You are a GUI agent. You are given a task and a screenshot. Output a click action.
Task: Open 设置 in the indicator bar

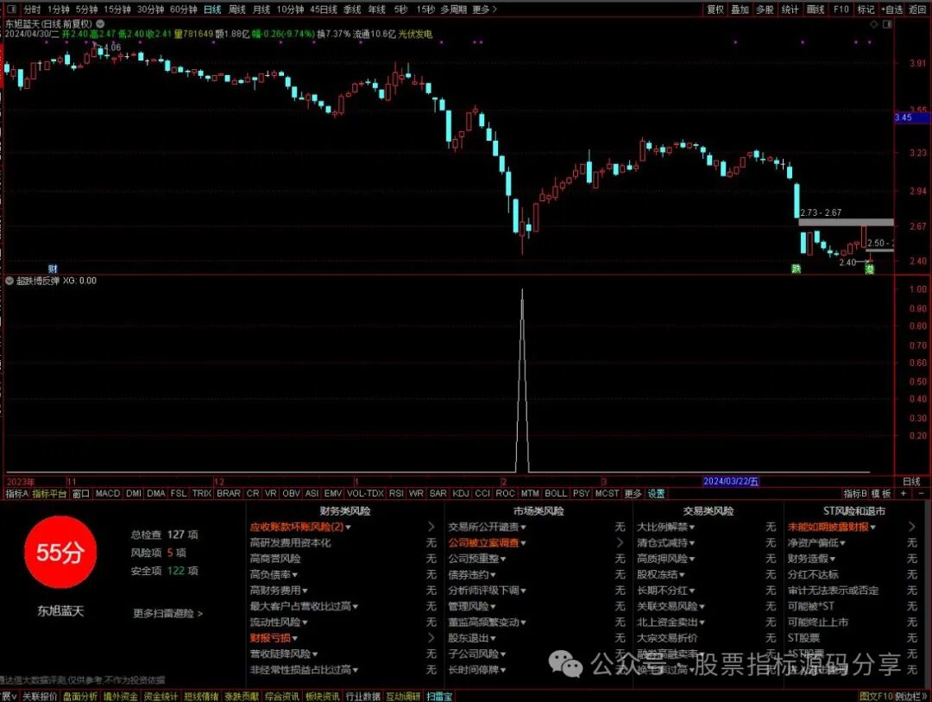(x=656, y=493)
